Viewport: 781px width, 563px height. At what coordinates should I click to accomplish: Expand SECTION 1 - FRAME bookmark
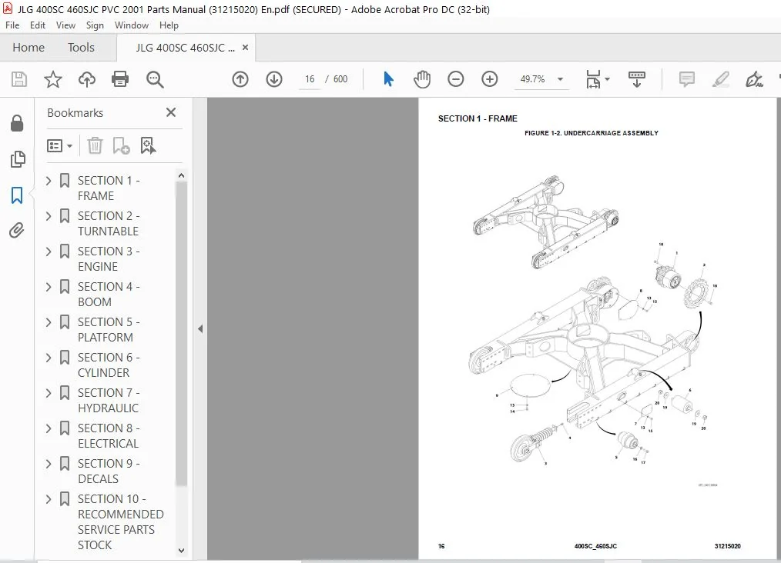pos(49,181)
